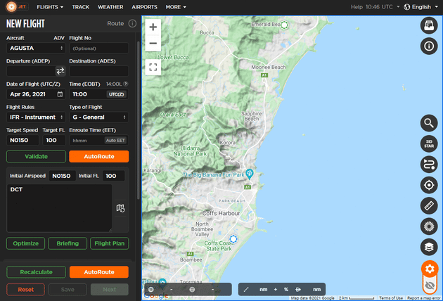The height and width of the screenshot is (301, 443).
Task: Click the route map refresh icon
Action: click(x=121, y=208)
